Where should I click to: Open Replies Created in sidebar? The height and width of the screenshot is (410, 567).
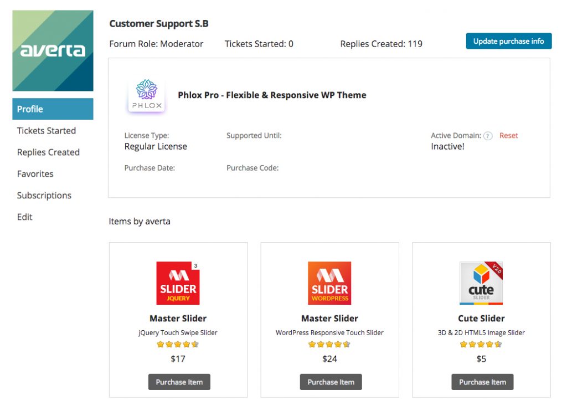(48, 152)
